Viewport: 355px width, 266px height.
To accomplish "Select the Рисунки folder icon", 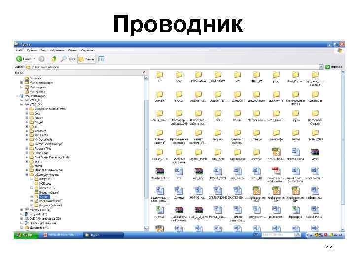I will click(218, 133).
